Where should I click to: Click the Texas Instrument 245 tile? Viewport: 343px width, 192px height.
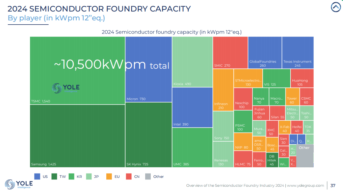coord(298,53)
